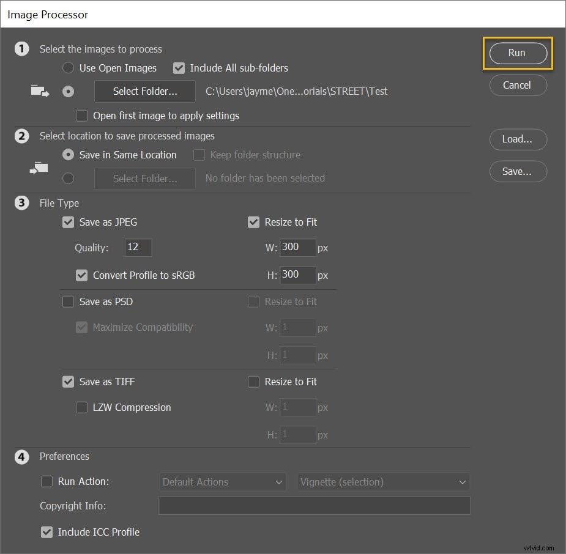The image size is (566, 554).
Task: Enable Save as PSD
Action: [68, 301]
